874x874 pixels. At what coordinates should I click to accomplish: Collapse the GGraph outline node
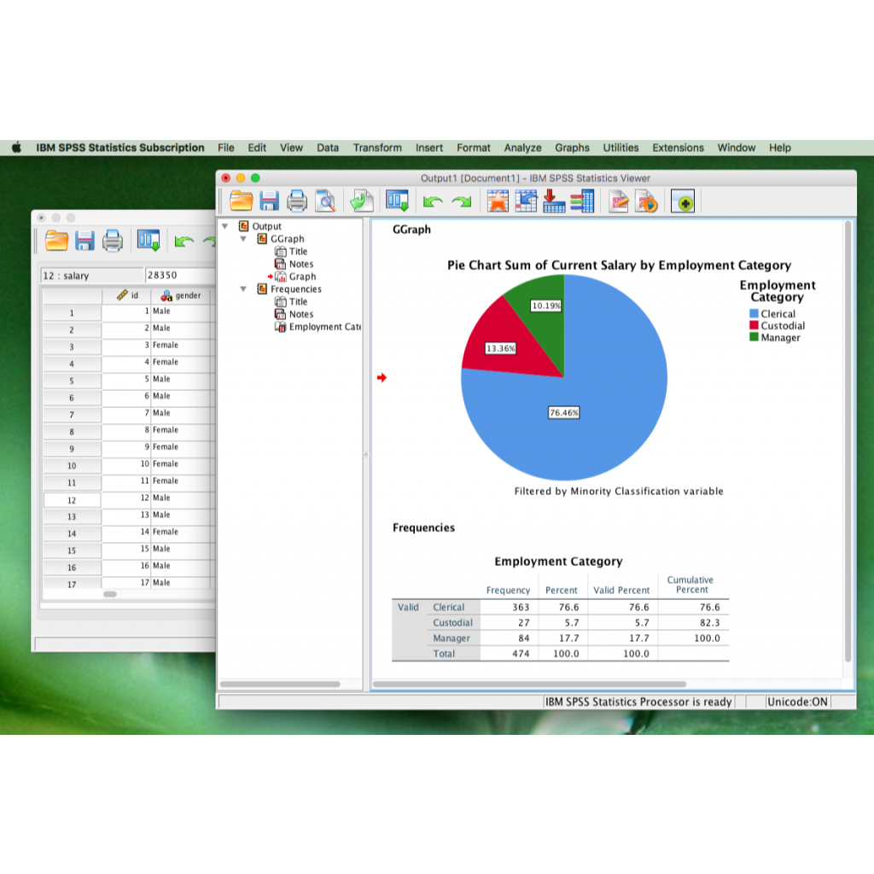point(243,239)
